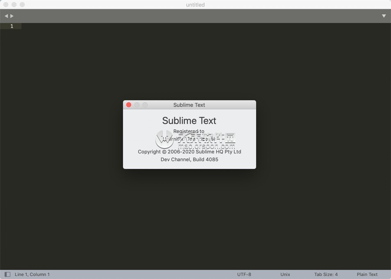Close the Sublime Text about dialog
Image resolution: width=391 pixels, height=279 pixels.
[129, 105]
